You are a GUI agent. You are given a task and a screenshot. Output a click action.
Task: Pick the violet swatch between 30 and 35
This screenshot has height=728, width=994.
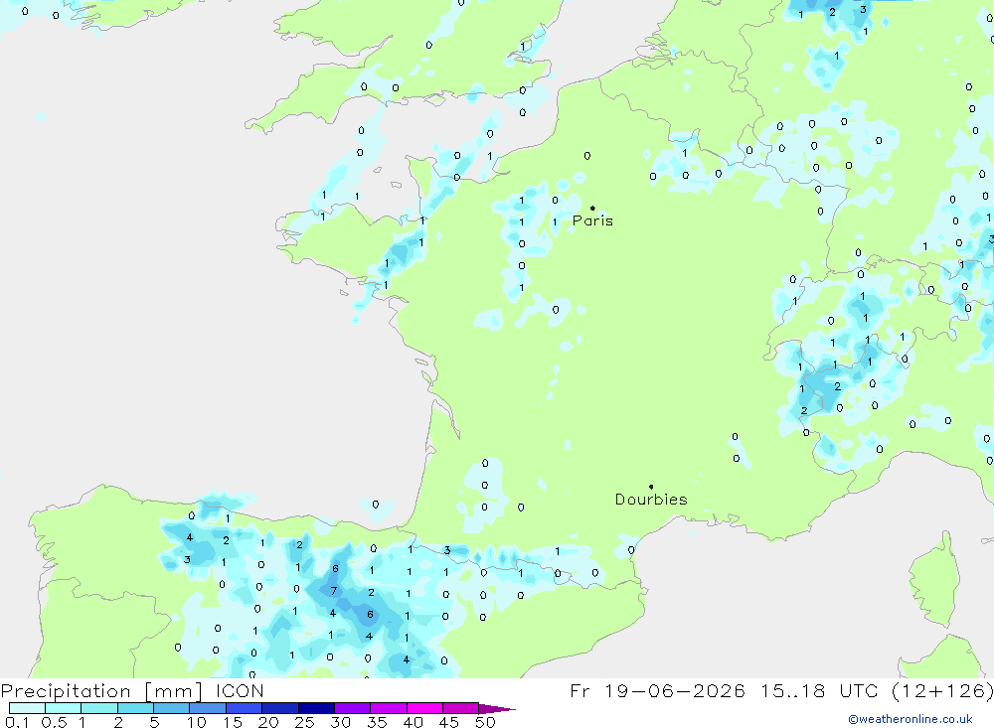[x=352, y=708]
